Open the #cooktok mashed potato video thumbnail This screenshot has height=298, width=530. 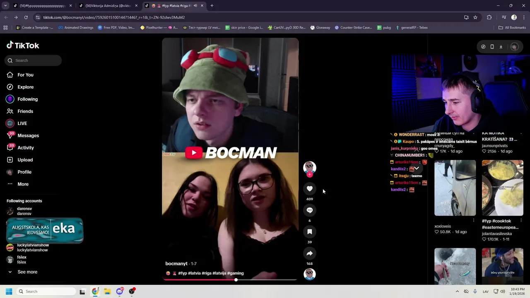pos(503,188)
